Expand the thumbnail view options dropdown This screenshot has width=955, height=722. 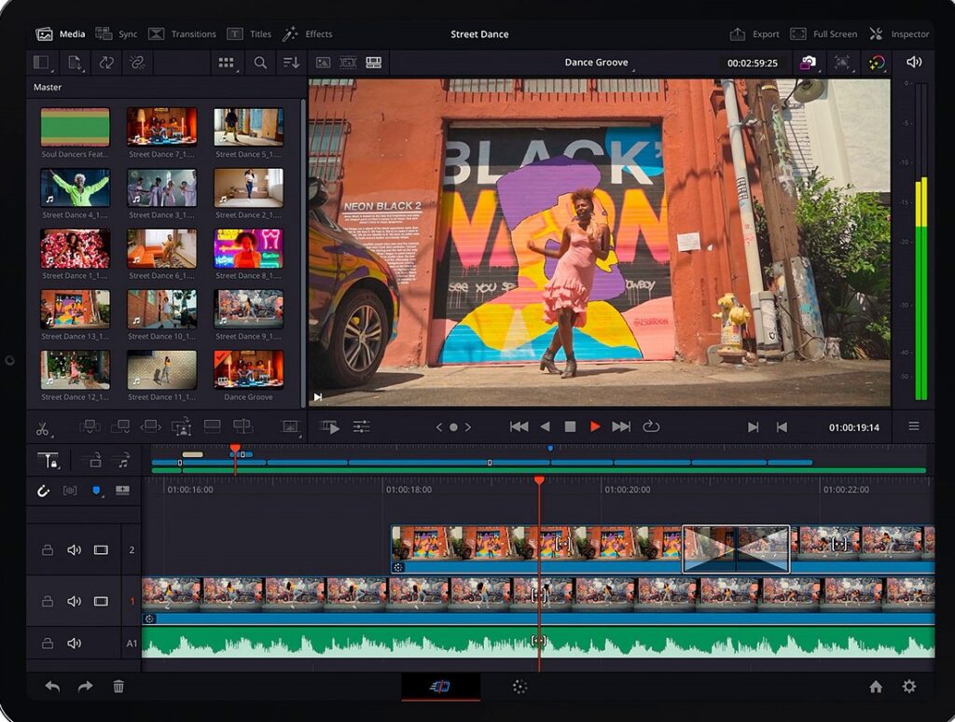pos(227,62)
